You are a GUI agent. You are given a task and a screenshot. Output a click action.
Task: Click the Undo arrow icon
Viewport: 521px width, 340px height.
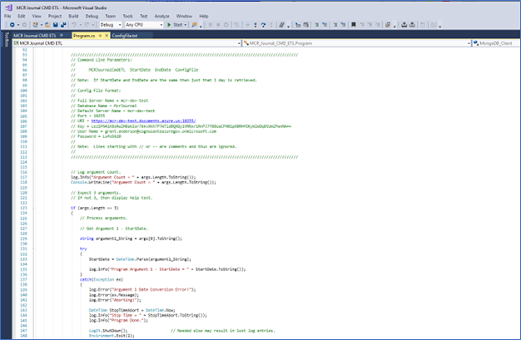click(x=74, y=26)
